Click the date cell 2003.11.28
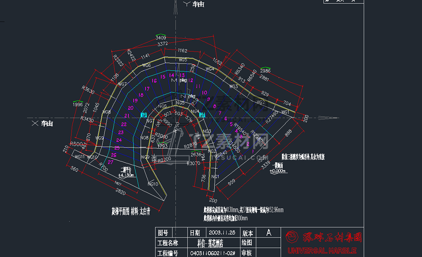This screenshot has height=257, width=422. tap(222, 232)
